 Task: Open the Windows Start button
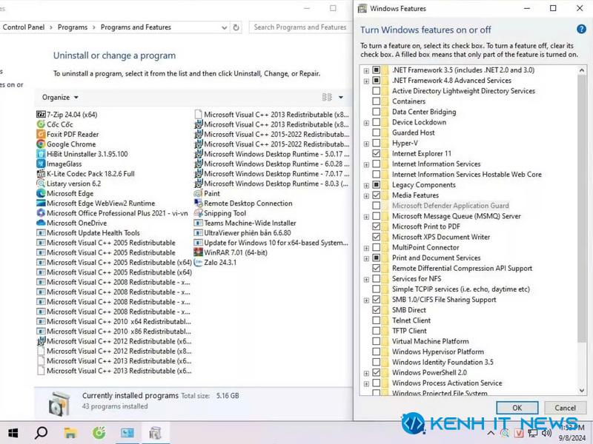tap(13, 433)
